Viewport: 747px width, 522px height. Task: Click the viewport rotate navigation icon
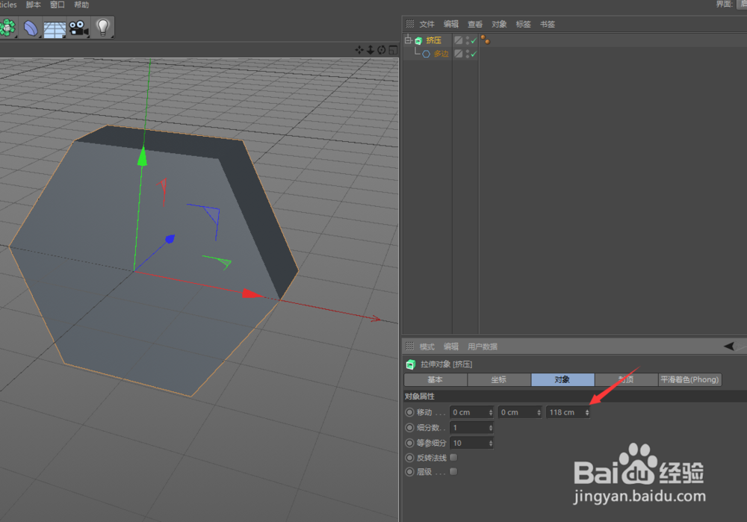point(382,50)
